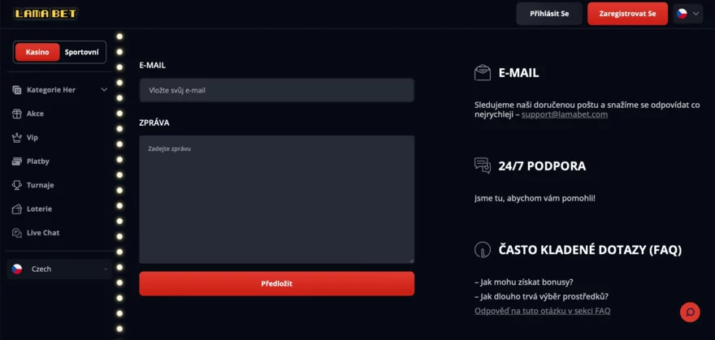Open the Czech language dropdown in sidebar
The image size is (715, 340).
pos(59,269)
